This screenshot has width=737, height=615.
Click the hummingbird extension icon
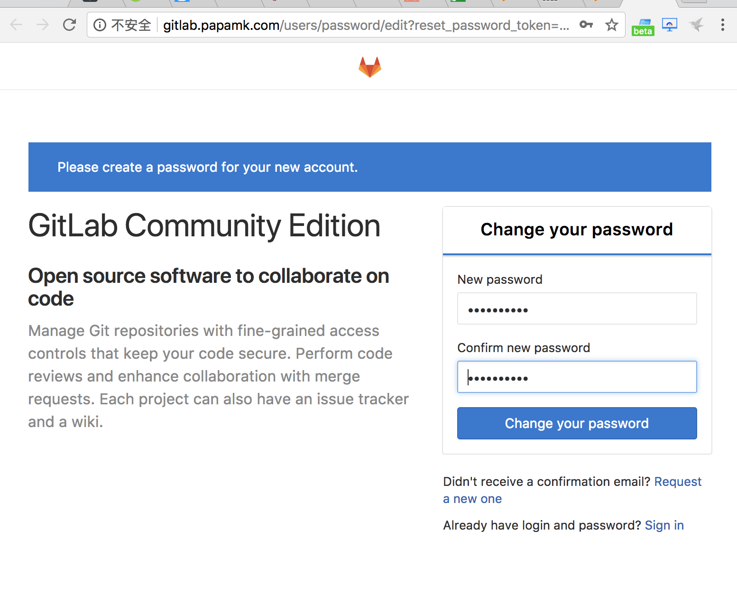696,25
